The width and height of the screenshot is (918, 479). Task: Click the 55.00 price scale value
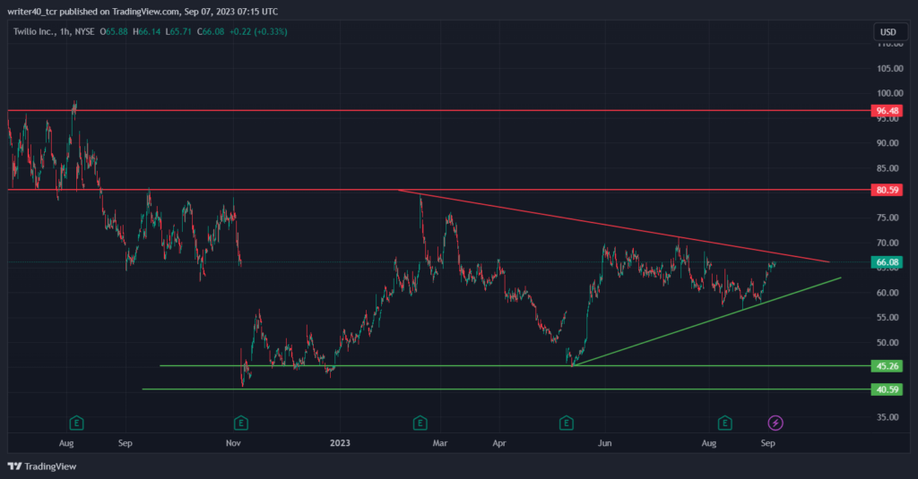coord(887,317)
